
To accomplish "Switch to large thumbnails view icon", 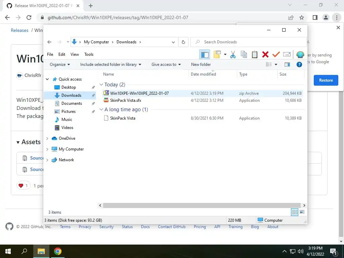I will pos(302,212).
